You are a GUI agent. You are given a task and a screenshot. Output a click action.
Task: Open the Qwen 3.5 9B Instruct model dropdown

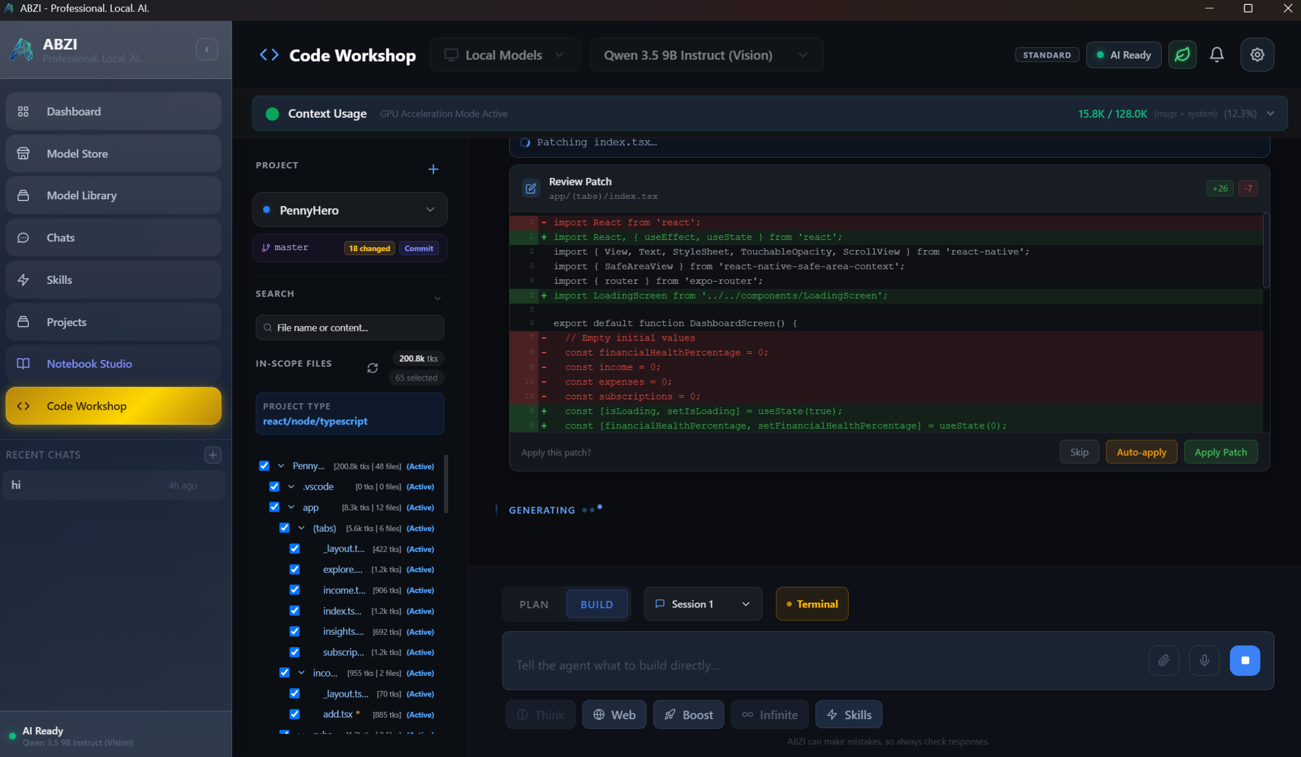[706, 55]
